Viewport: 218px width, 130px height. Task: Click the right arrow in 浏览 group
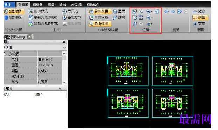point(173,12)
